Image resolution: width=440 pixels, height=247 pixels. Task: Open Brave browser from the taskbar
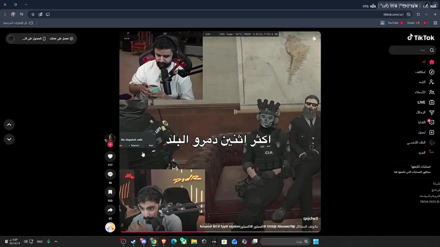tap(164, 242)
